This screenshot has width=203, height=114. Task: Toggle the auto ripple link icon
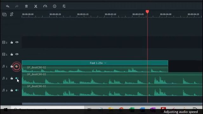coord(12,14)
